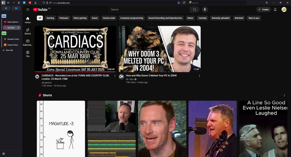Select the All filter chip

pos(40,18)
